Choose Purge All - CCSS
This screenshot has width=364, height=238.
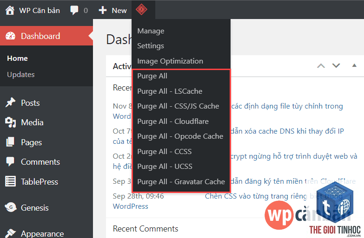coord(165,152)
